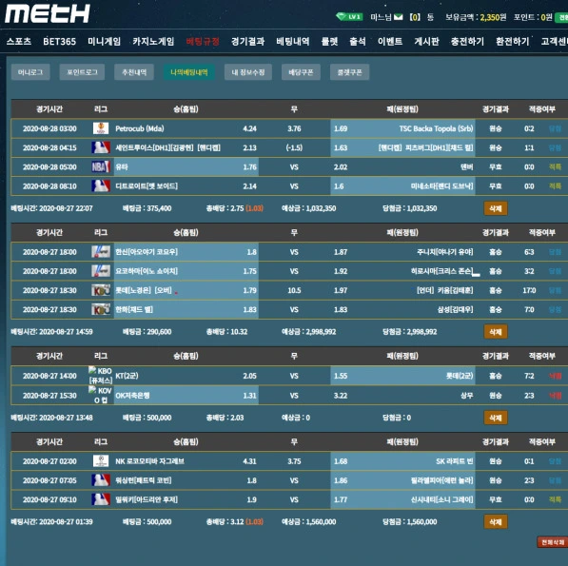Open the 출석 menu item
Viewport: 568px width, 566px height.
point(358,41)
